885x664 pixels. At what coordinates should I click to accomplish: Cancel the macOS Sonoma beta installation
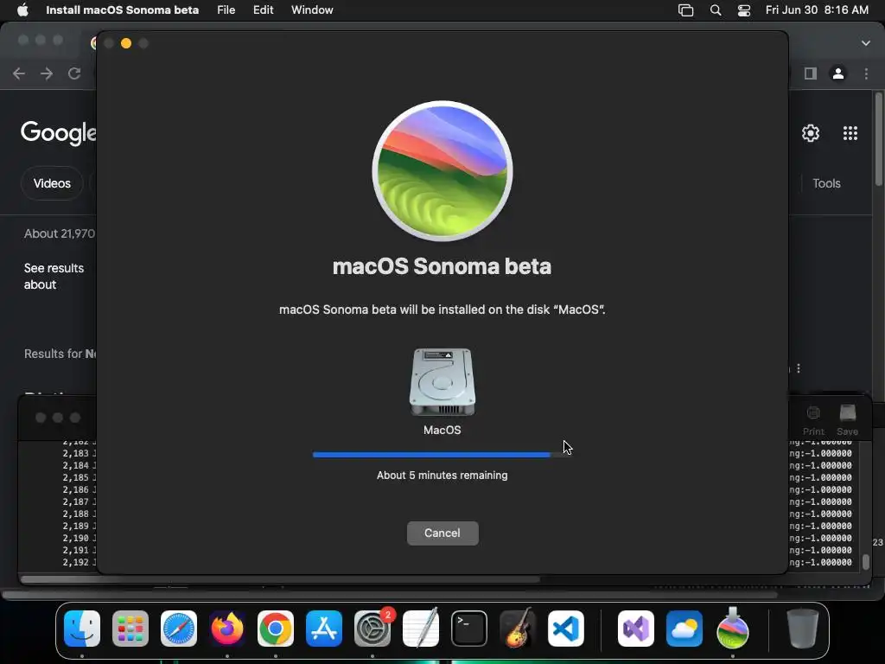(442, 533)
